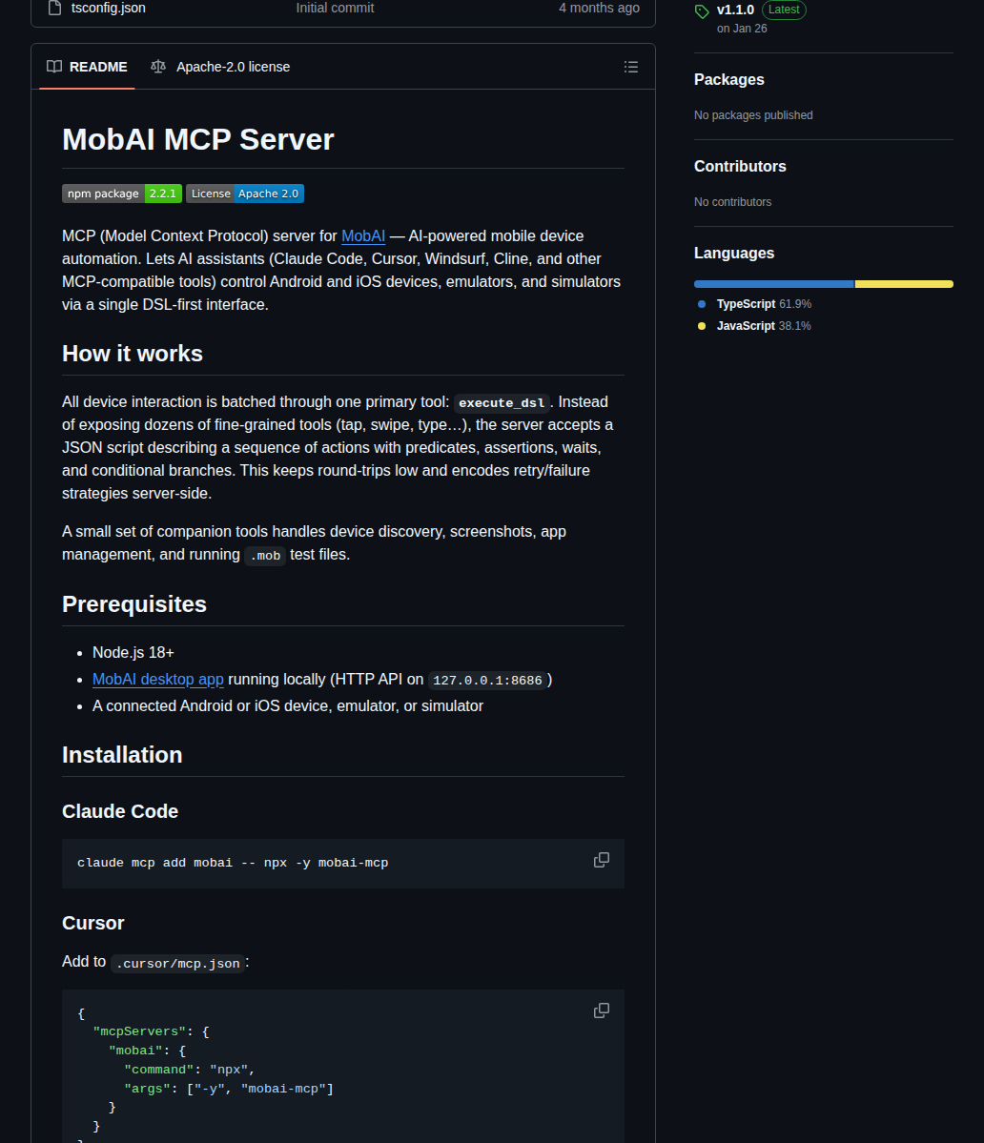Click the Prerequisites heading
Viewport: 984px width, 1143px height.
point(134,604)
